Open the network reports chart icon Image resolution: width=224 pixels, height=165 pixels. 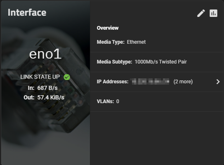click(x=213, y=13)
